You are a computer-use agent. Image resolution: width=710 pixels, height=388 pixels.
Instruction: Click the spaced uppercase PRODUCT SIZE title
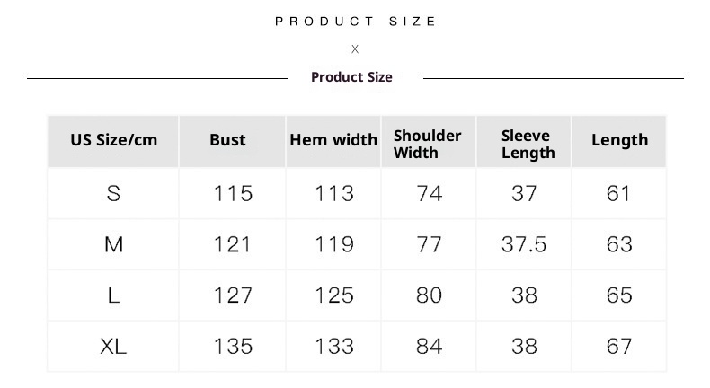tap(356, 22)
